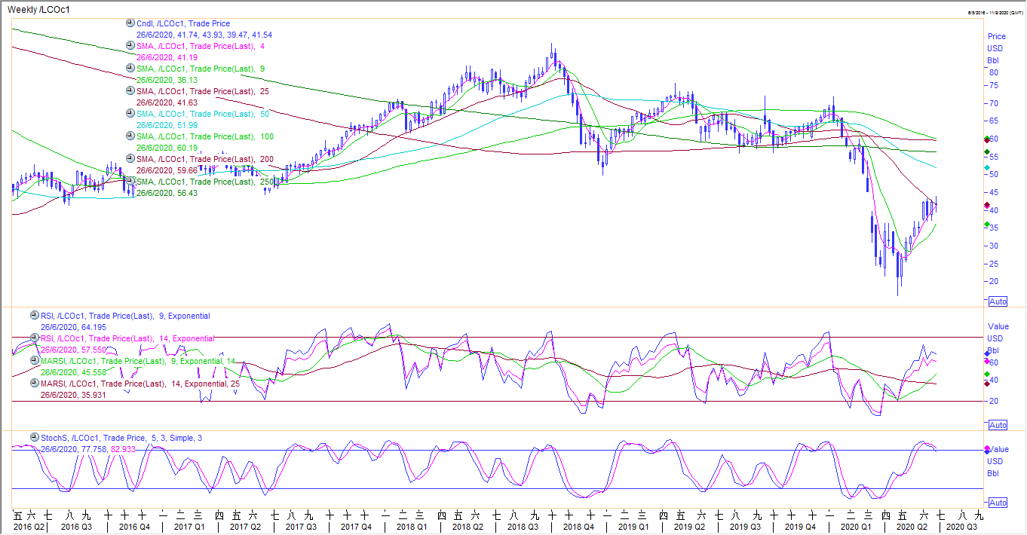Click the SMA value '26/6/2020, 56.43'
Image resolution: width=1027 pixels, height=535 pixels.
(x=167, y=194)
